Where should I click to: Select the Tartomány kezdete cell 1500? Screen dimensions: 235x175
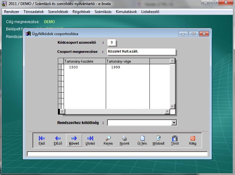(73, 67)
